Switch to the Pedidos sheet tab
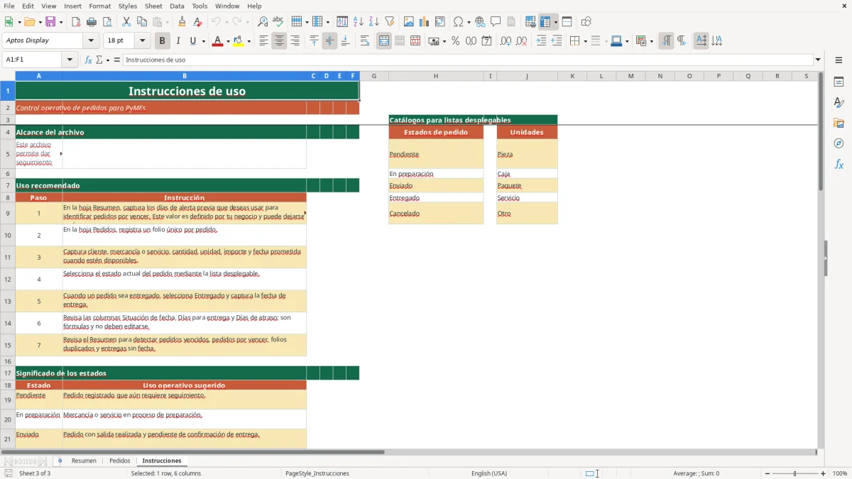This screenshot has height=479, width=852. pyautogui.click(x=119, y=461)
